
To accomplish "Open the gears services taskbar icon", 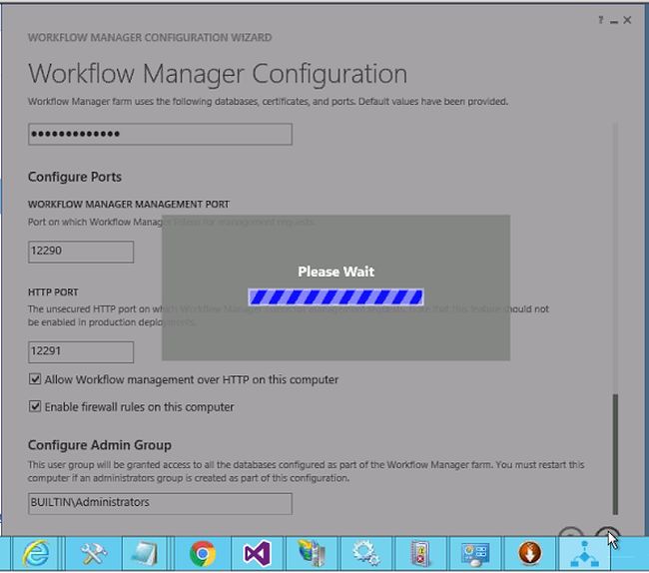I will pyautogui.click(x=365, y=553).
